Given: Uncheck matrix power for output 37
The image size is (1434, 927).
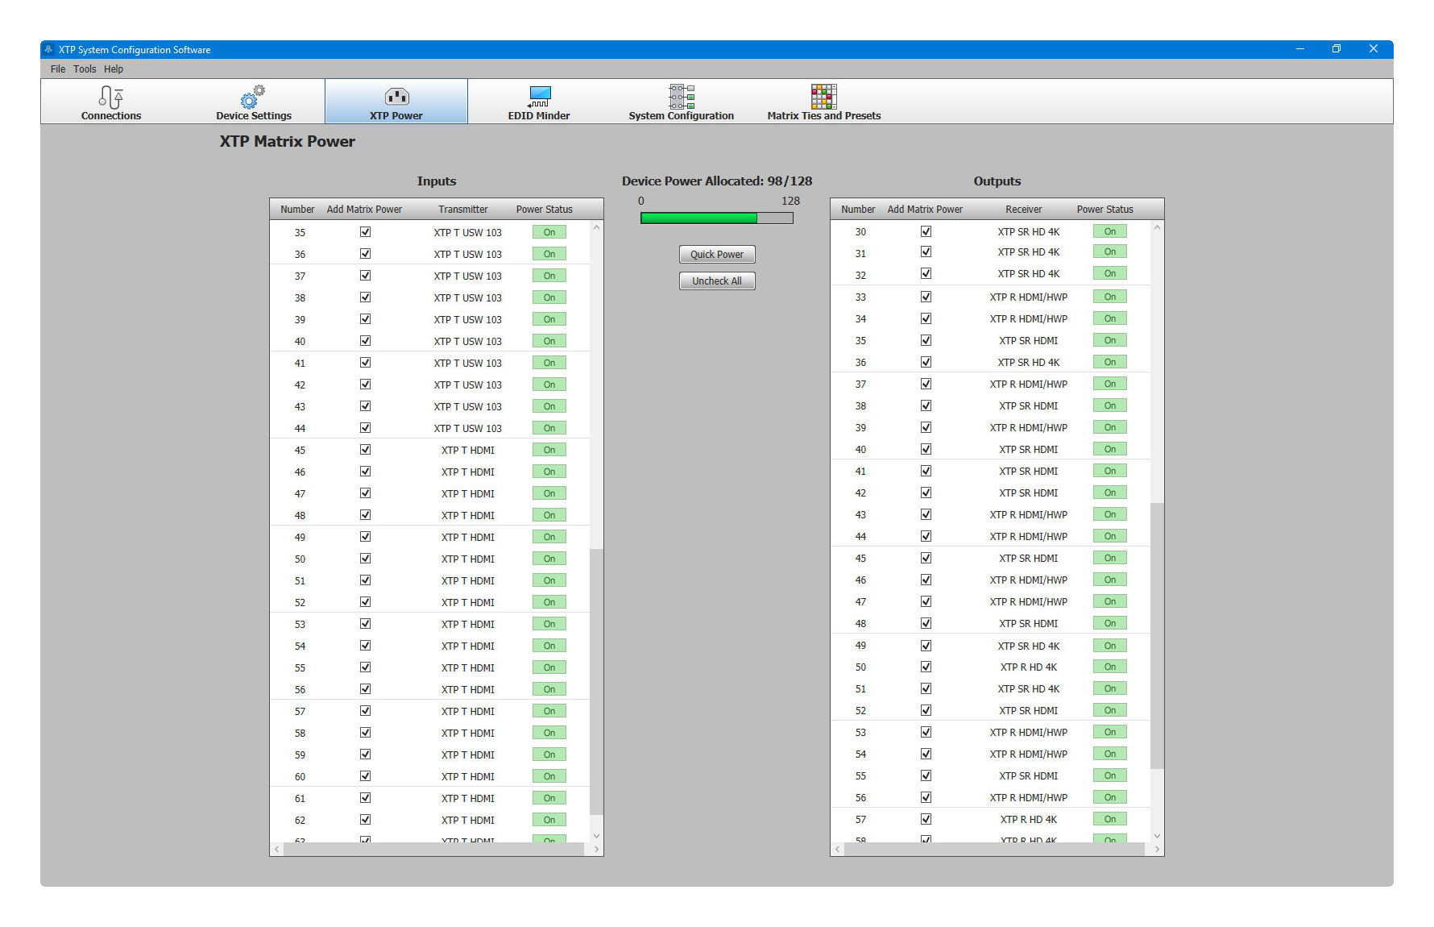Looking at the screenshot, I should point(926,384).
